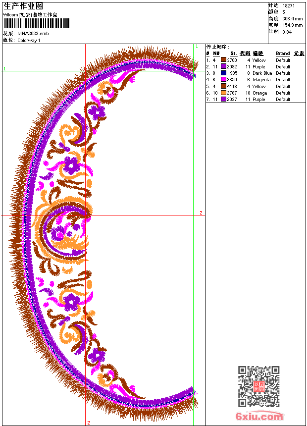
Task: Click the magenta swatch beside 2650
Action: click(223, 79)
